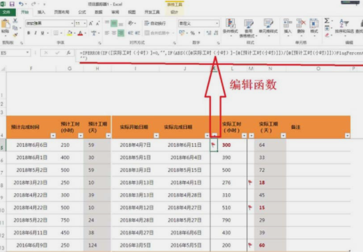Image resolution: width=363 pixels, height=252 pixels.
Task: Toggle center horizontal alignment button
Action: (x=114, y=33)
